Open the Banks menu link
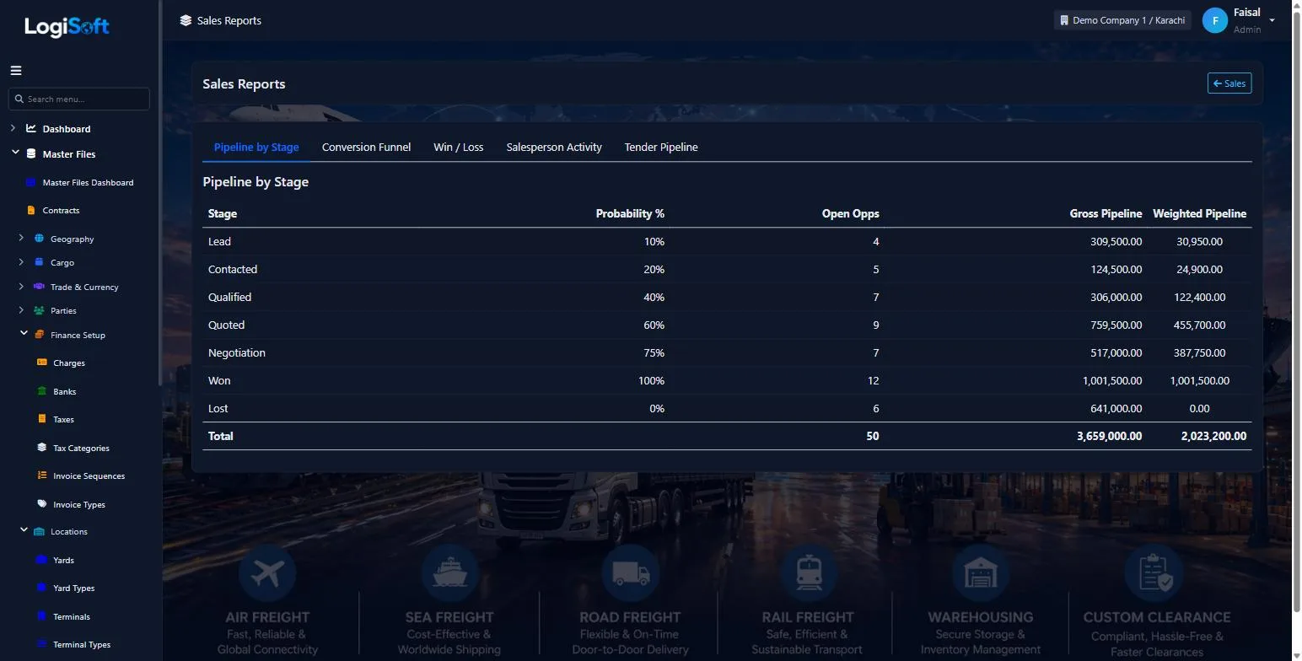The height and width of the screenshot is (661, 1302). click(65, 391)
